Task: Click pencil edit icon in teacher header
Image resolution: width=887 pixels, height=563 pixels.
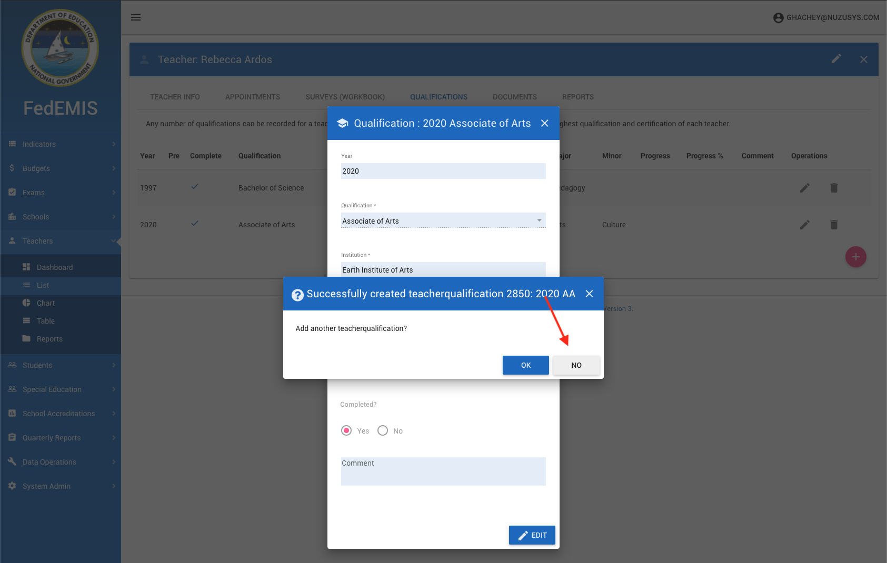Action: coord(836,59)
